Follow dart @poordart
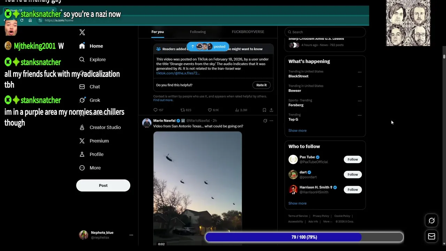Viewport: 446px width, 251px height. coord(353,174)
